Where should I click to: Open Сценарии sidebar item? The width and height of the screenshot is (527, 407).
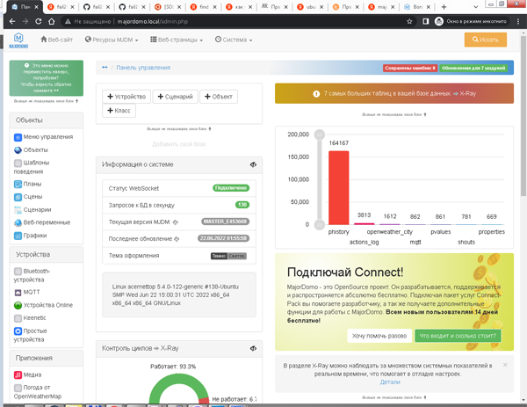(32, 210)
